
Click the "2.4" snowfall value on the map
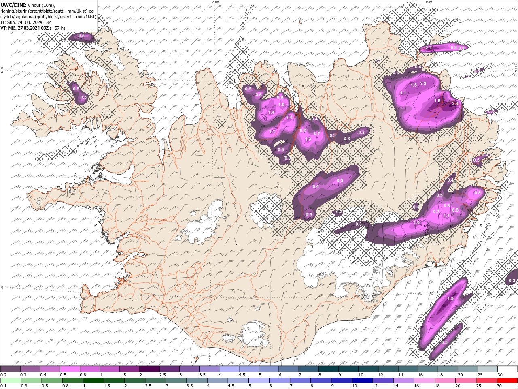[x=455, y=103]
